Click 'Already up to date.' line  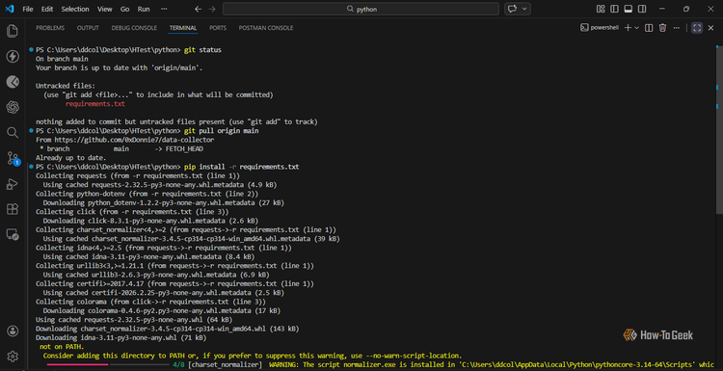(71, 158)
